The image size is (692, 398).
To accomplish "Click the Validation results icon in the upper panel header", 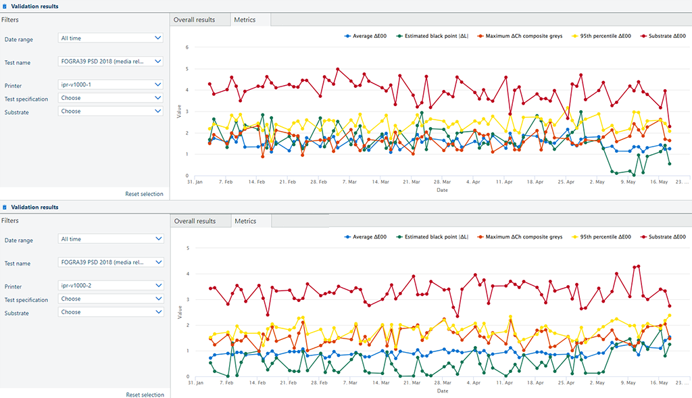I will pos(5,6).
